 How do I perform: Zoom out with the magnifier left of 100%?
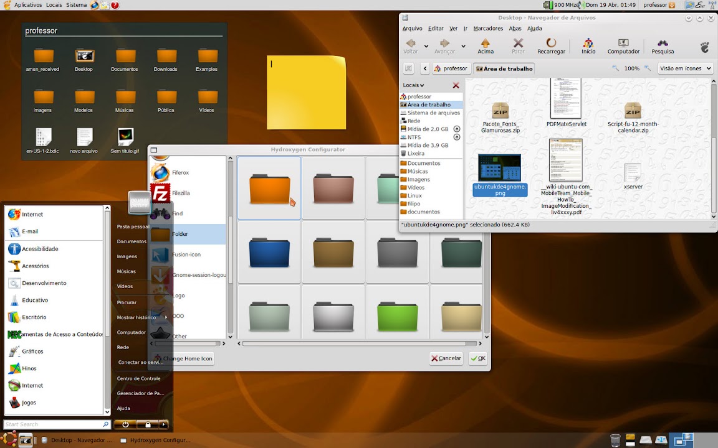point(615,68)
